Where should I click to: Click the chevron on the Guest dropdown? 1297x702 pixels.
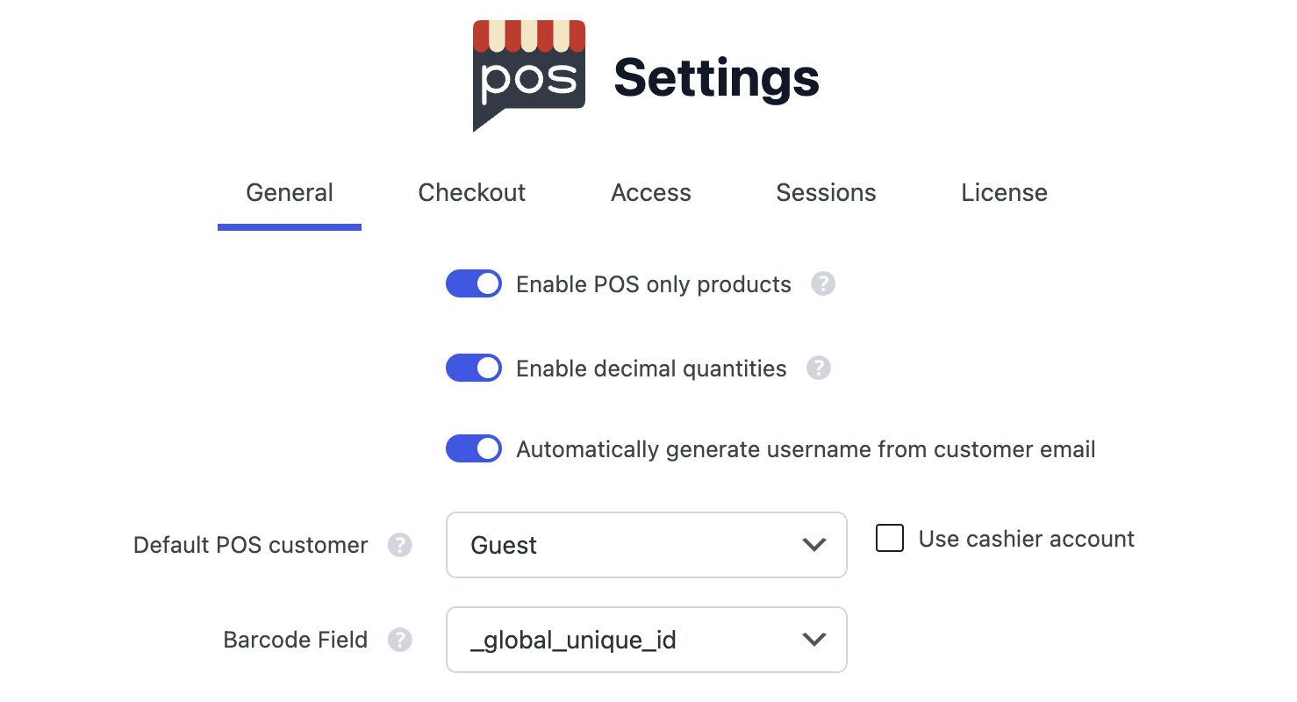click(x=813, y=545)
